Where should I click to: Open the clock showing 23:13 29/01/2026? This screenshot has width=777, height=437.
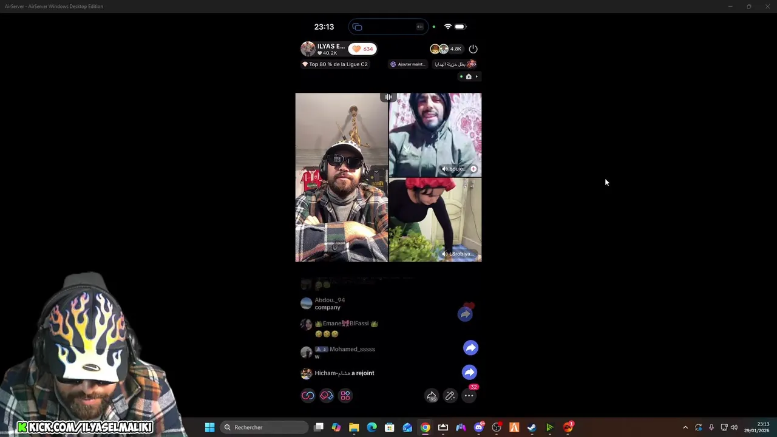click(x=757, y=427)
